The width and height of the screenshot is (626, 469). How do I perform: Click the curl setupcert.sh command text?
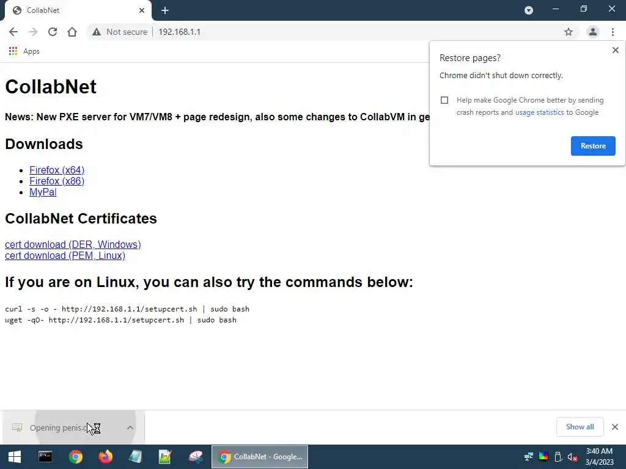pos(127,309)
